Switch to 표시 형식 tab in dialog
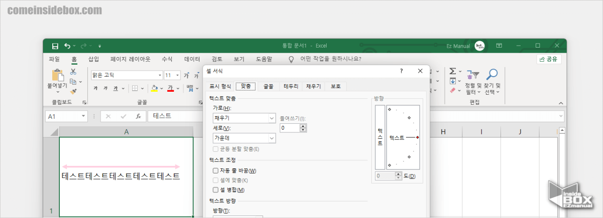The height and width of the screenshot is (218, 603). click(220, 86)
